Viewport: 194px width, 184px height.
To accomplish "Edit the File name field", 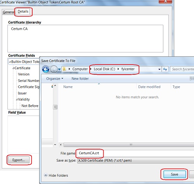I will coord(135,153).
